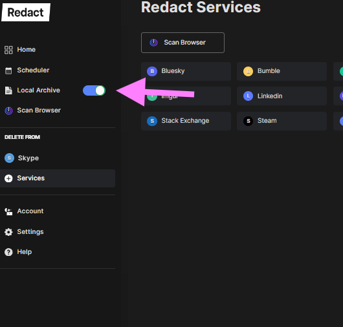Open Account page
Viewport: 343px width, 327px height.
tap(30, 211)
